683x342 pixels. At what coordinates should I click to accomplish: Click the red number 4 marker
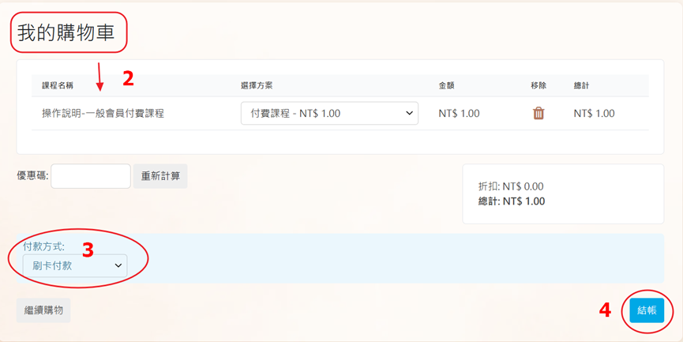pyautogui.click(x=605, y=310)
